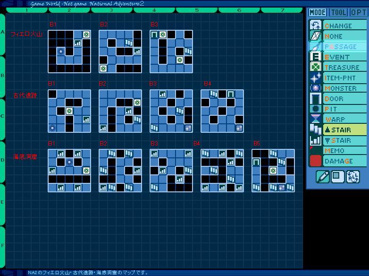The image size is (369, 276).
Task: Click the B4 label above 古代遺跡 map
Action: [x=207, y=84]
